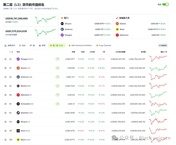This screenshot has height=145, width=176.
Task: Toggle the favorite star for Arbitrum ARB
Action: (5, 77)
